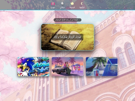Open the room icon above غرفتي
The image size is (135, 101).
click(62, 3)
